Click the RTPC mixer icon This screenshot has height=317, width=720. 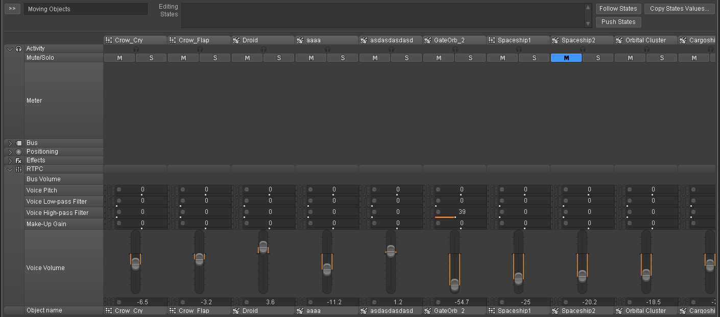point(19,169)
